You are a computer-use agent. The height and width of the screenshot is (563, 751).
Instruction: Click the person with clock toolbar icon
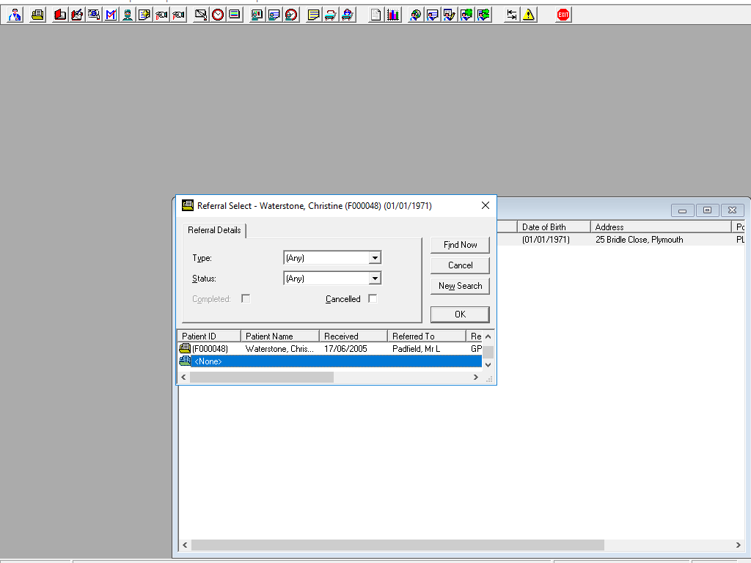[x=291, y=15]
